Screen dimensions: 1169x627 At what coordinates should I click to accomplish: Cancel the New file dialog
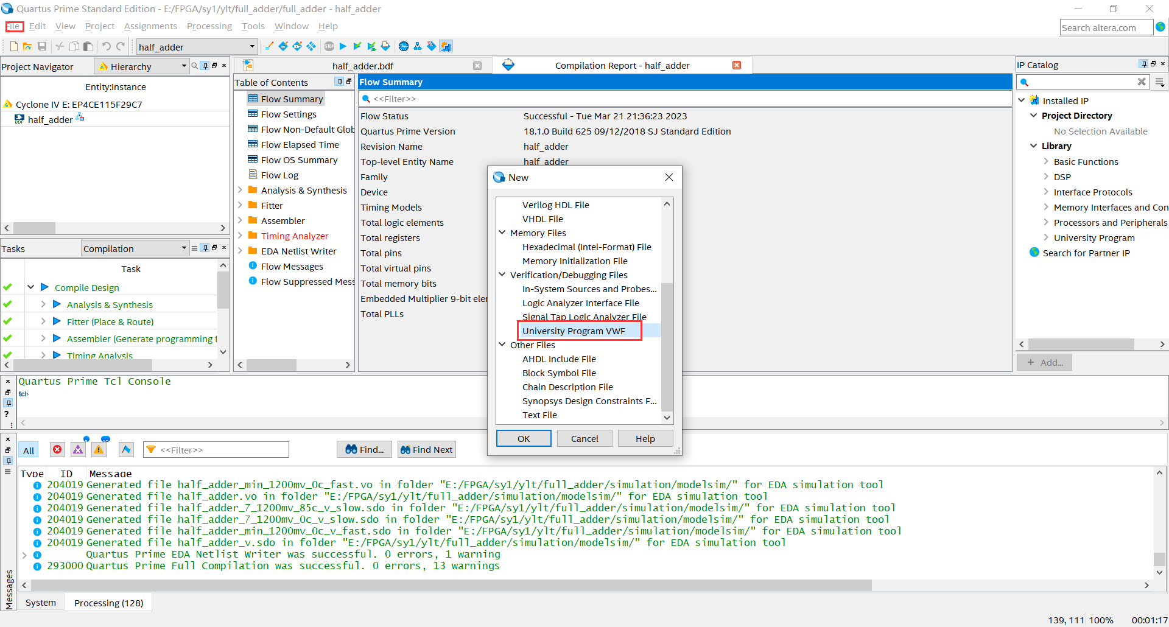(584, 438)
